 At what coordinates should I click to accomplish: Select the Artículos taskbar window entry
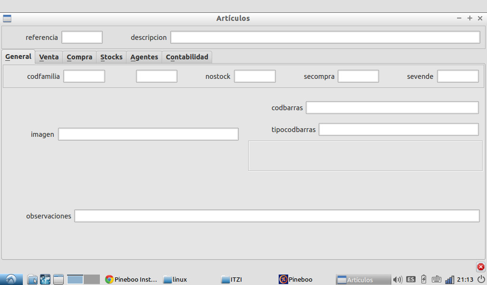[x=363, y=279]
